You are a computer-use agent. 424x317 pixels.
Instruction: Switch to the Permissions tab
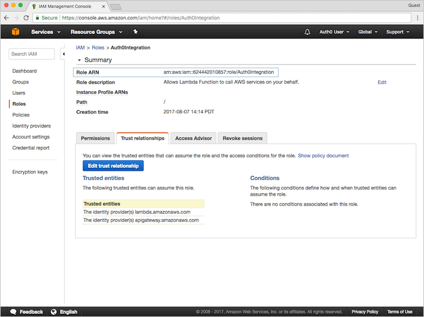(95, 138)
